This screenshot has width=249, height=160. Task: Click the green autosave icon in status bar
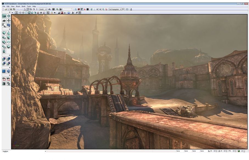coord(239,151)
